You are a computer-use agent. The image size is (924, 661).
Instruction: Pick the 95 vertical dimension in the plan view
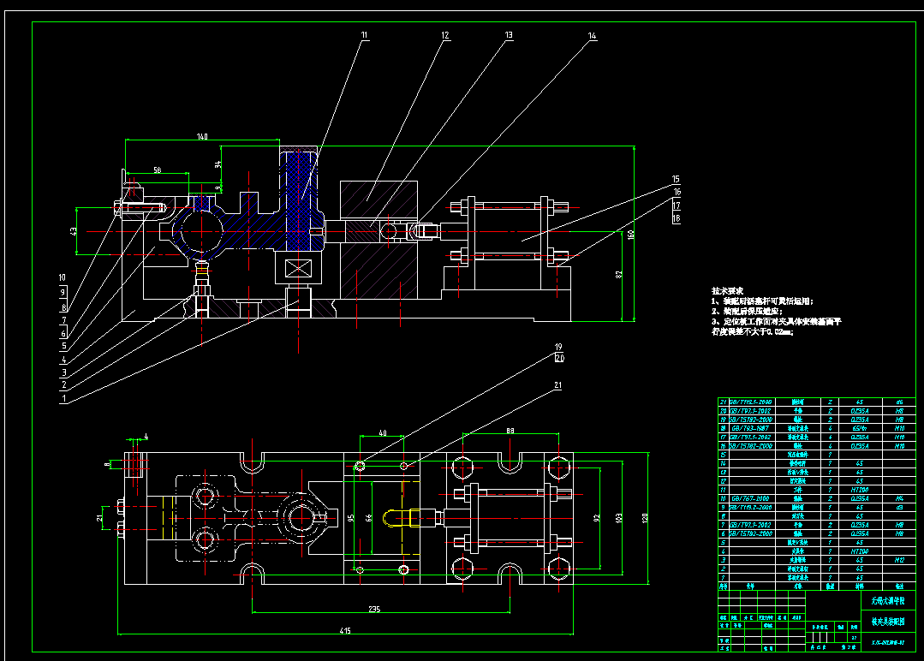pyautogui.click(x=350, y=518)
